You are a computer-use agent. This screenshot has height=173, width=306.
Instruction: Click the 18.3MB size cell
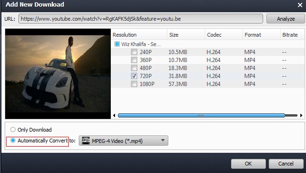point(178,68)
